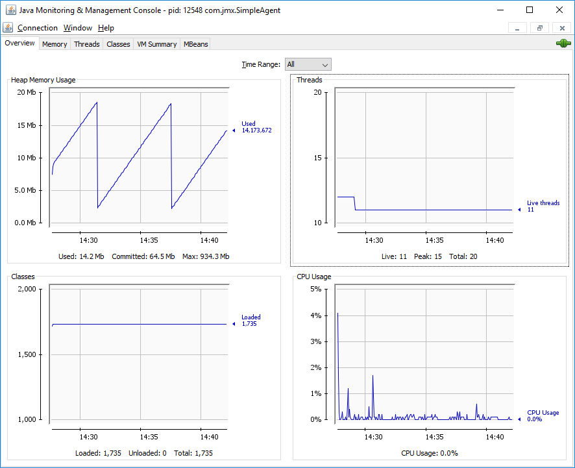575x468 pixels.
Task: Click the CPU Usage chart area
Action: pos(424,354)
